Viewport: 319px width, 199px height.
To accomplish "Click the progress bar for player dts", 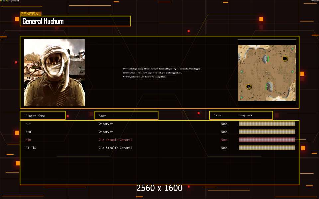I will [x=267, y=132].
